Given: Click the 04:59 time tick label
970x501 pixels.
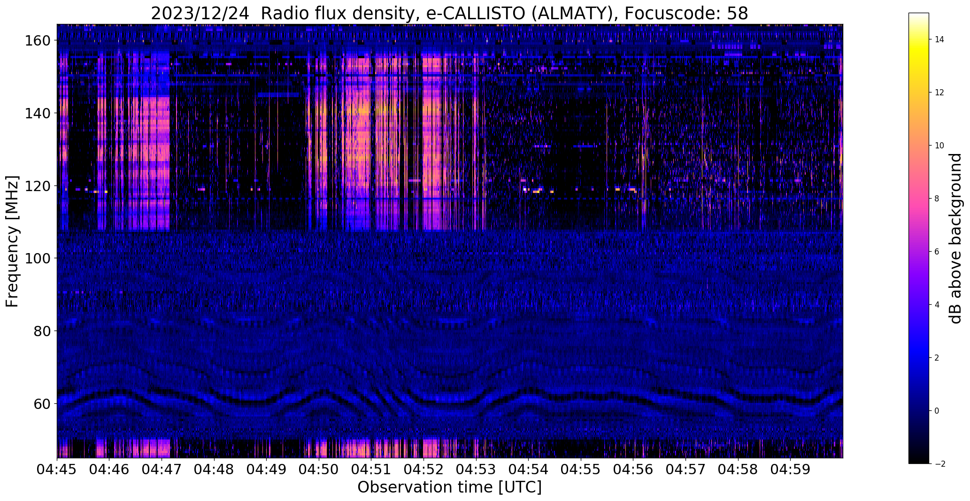Looking at the screenshot, I should pyautogui.click(x=790, y=469).
